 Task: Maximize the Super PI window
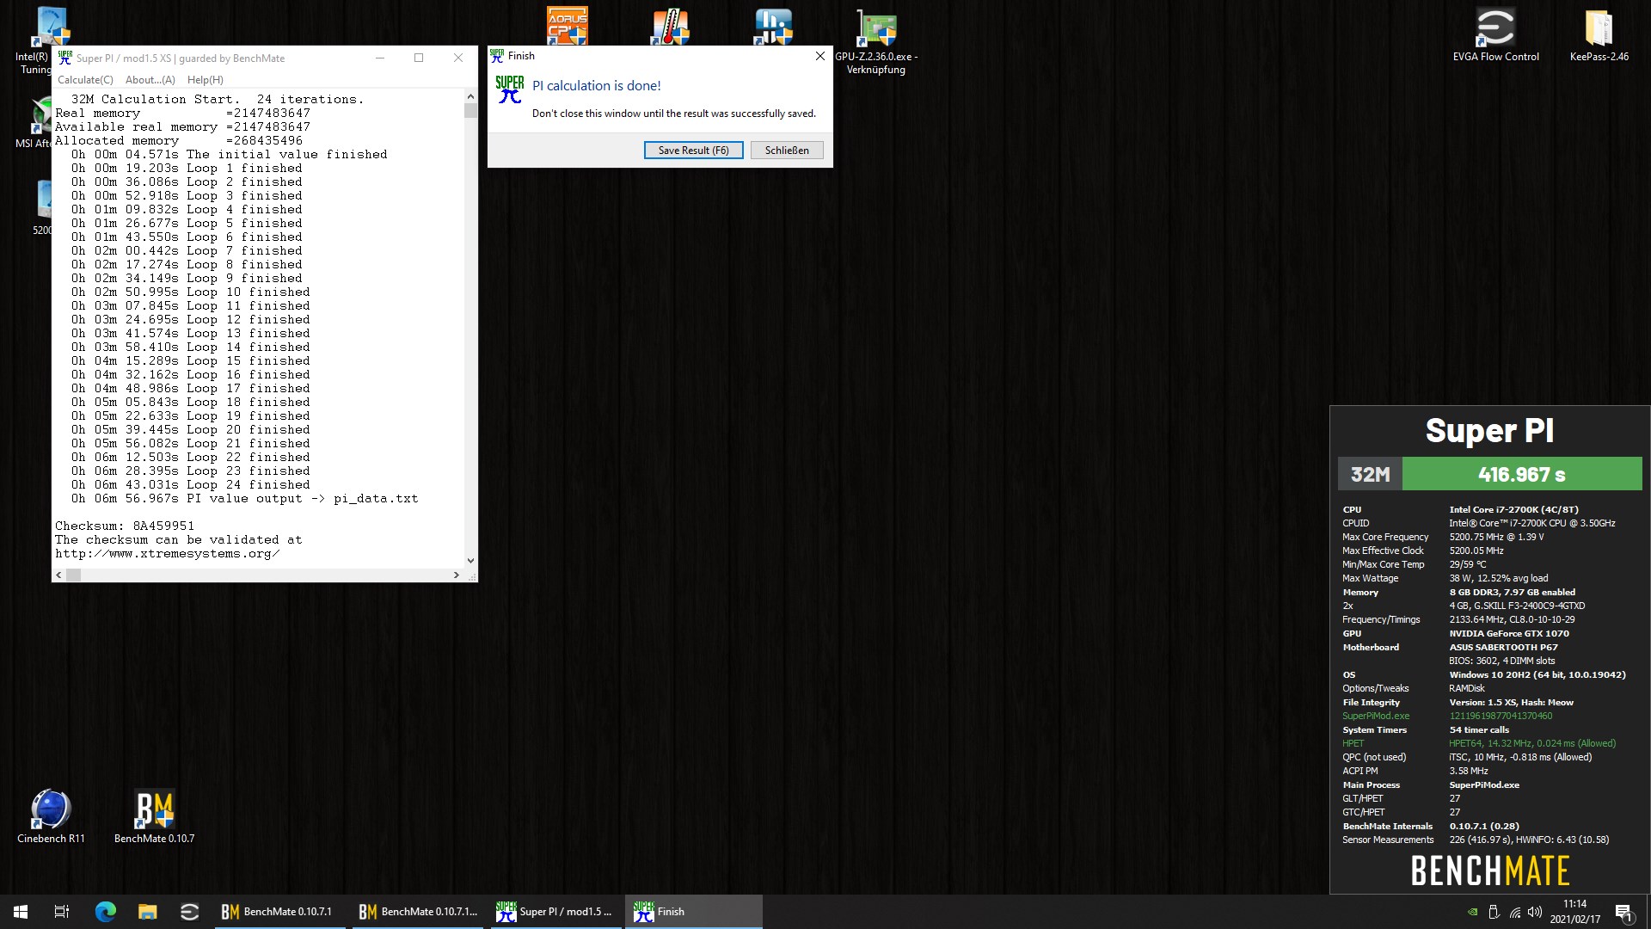coord(419,58)
